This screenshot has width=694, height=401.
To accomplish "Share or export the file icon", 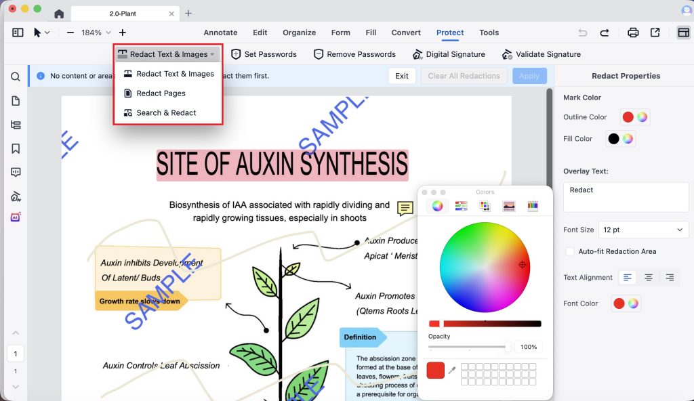I will [655, 33].
